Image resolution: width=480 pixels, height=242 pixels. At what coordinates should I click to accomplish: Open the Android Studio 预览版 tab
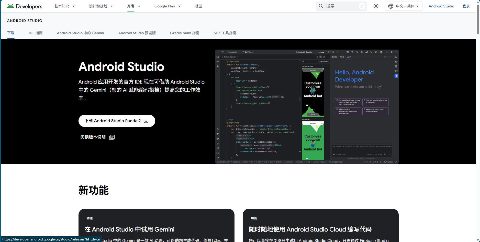point(137,33)
